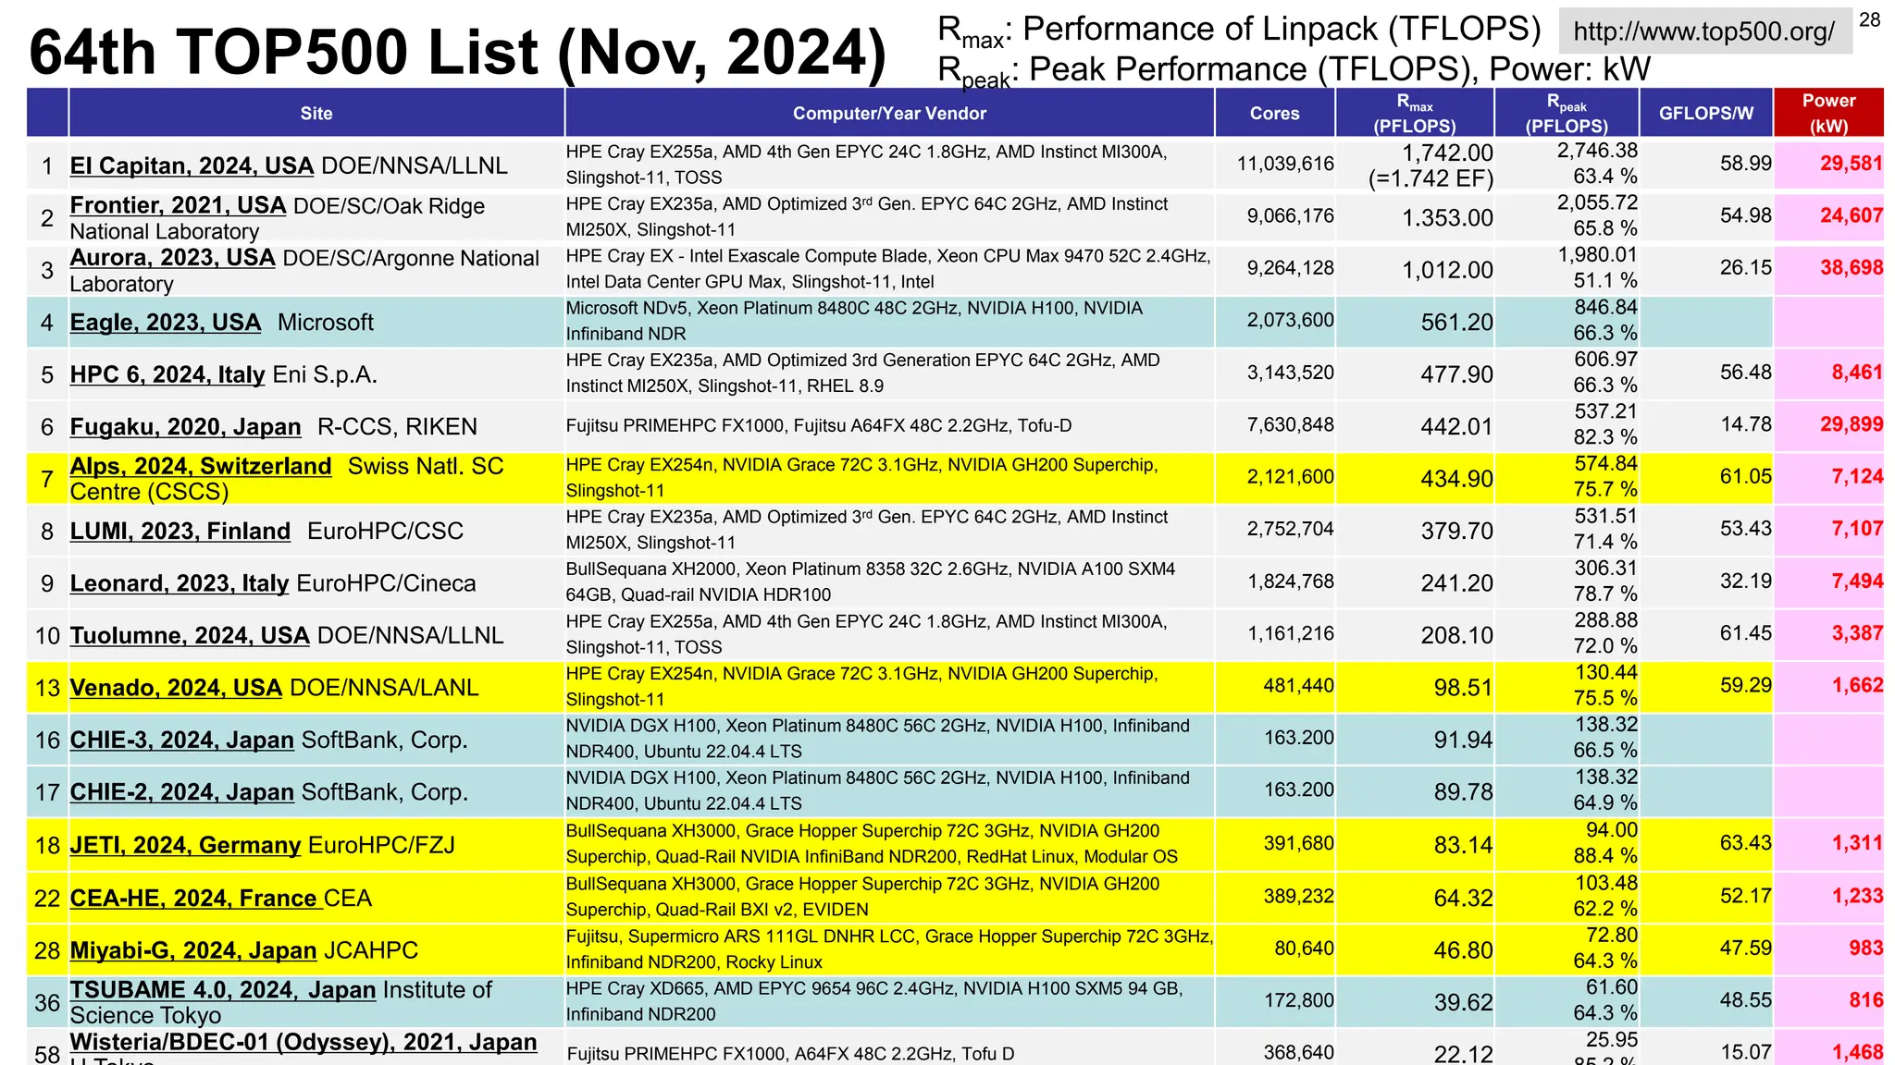Open the HPC 6, 2024, Italy link
This screenshot has height=1065, width=1895.
pos(167,374)
